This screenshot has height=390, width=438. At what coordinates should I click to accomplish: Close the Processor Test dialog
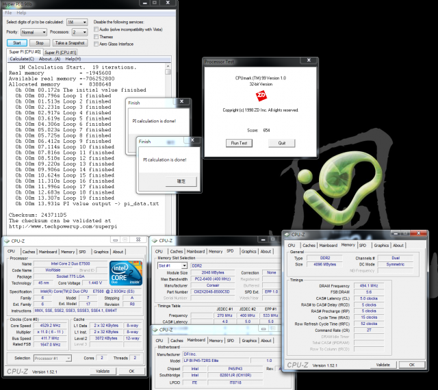click(x=309, y=60)
